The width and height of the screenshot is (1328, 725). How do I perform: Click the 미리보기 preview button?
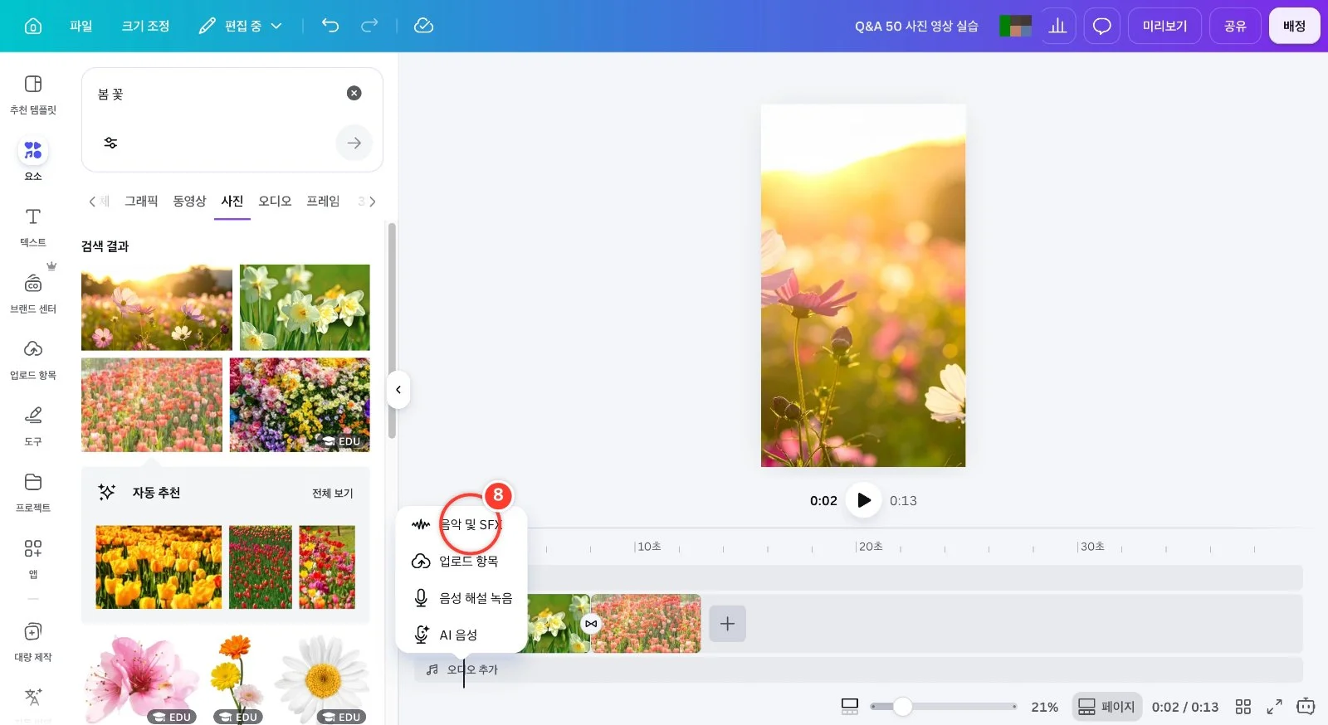1164,26
